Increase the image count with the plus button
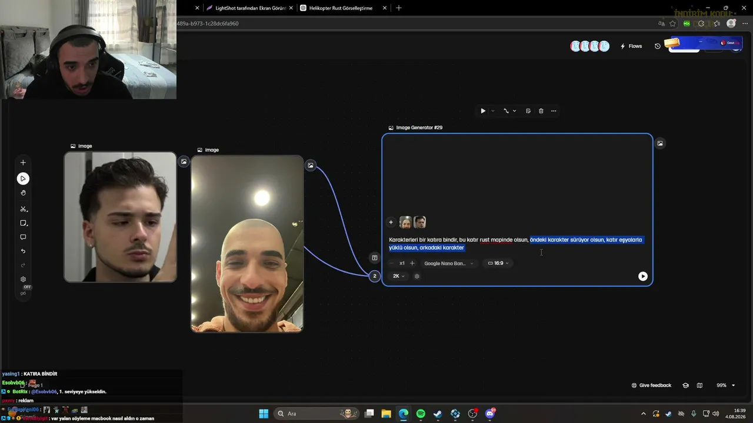753x423 pixels. coord(412,263)
